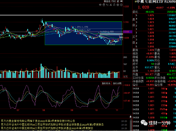Open the 易方达基金管理有限公司 quarterly report notice
This screenshot has width=176, height=131.
point(38,121)
